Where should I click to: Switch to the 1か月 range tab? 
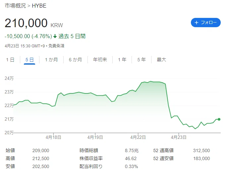coord(51,60)
